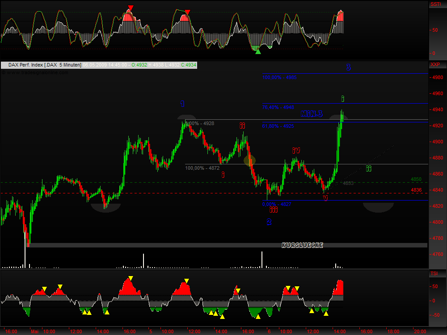Image resolution: width=447 pixels, height=335 pixels.
Task: Click the 100,00% - 4985 Fibonacci target label
Action: coord(279,78)
